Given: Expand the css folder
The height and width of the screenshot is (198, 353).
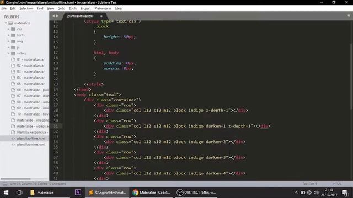Looking at the screenshot, I should (8, 29).
